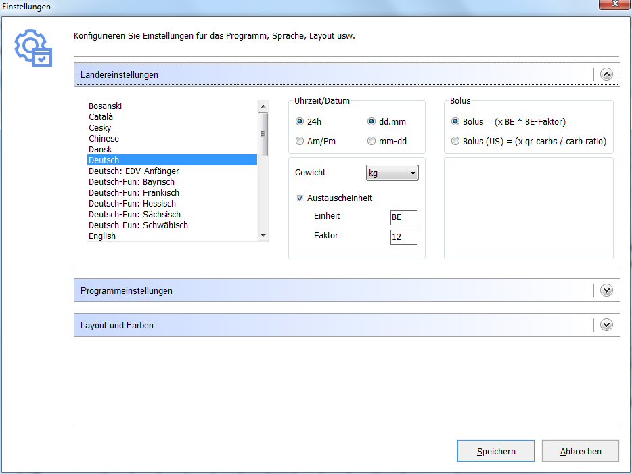Choose dd.mm date format
632x474 pixels.
[x=371, y=122]
